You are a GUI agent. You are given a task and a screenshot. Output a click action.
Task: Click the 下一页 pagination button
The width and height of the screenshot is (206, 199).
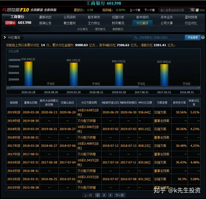coord(120,195)
